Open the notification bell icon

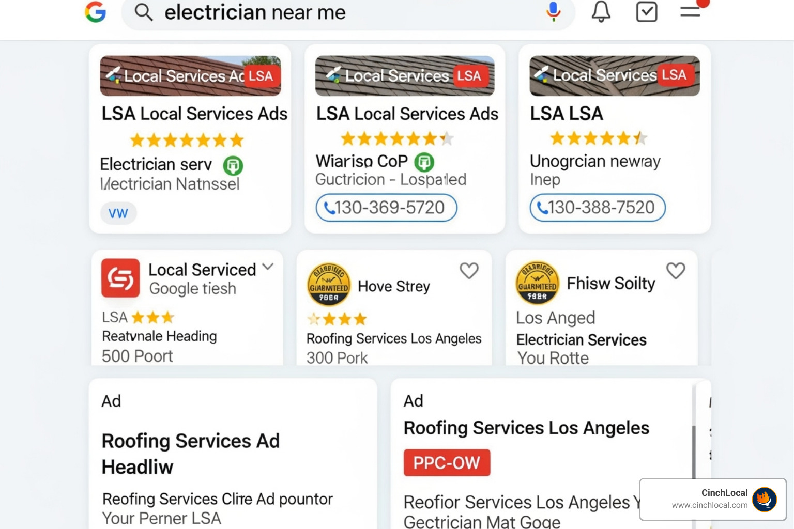click(601, 11)
